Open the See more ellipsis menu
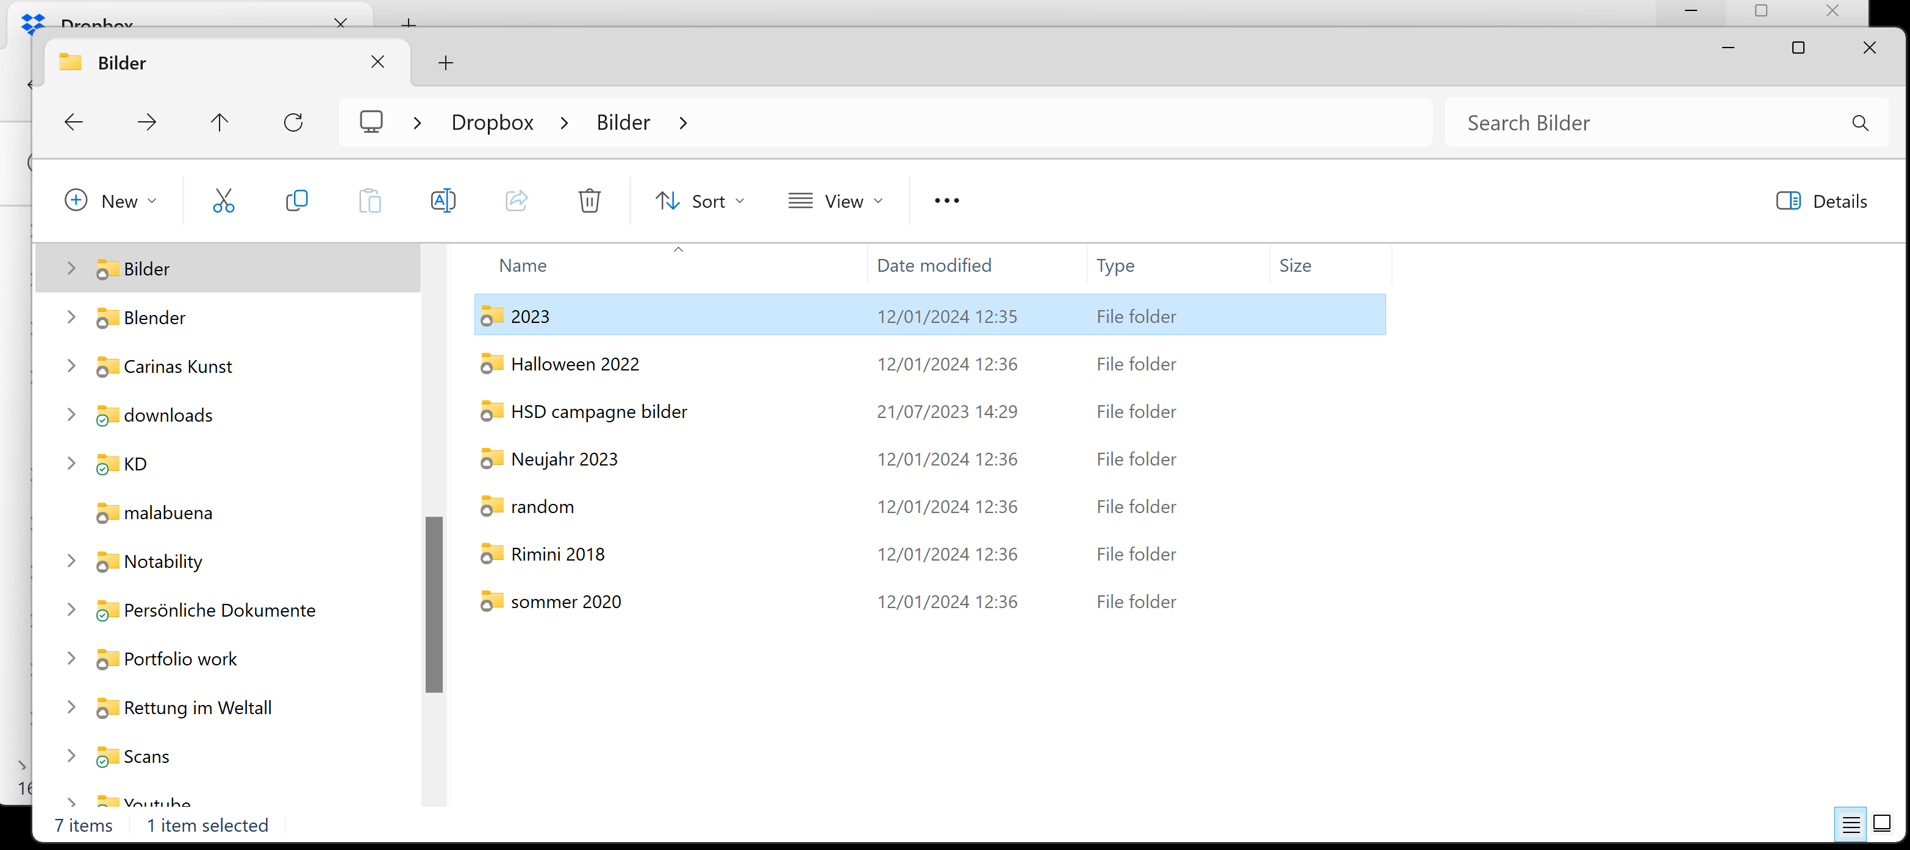The height and width of the screenshot is (850, 1910). point(945,200)
